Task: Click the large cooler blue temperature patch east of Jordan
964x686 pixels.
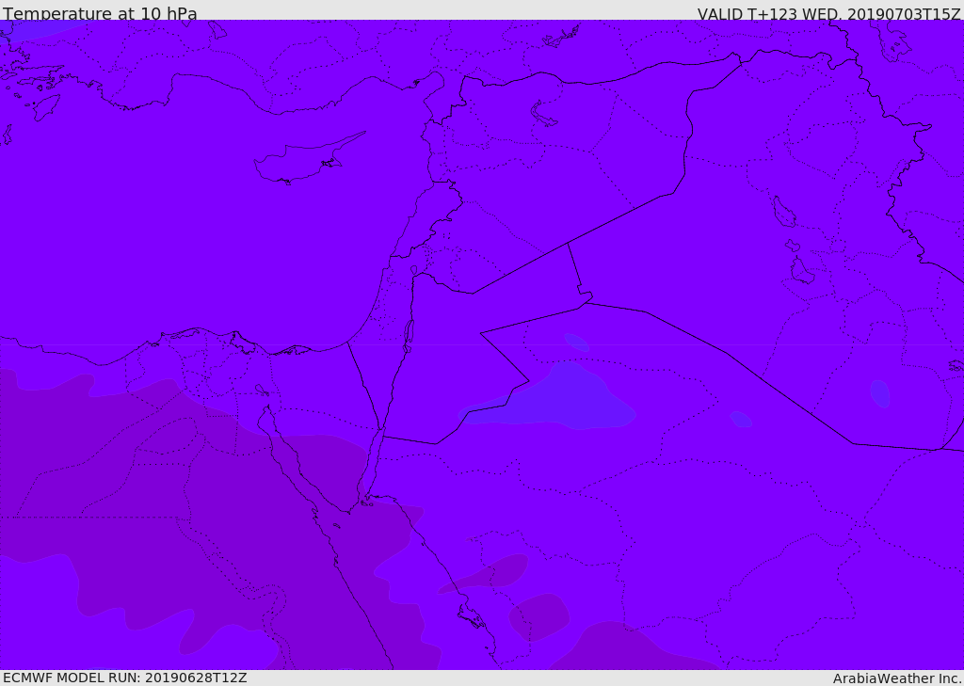Action: pyautogui.click(x=549, y=398)
